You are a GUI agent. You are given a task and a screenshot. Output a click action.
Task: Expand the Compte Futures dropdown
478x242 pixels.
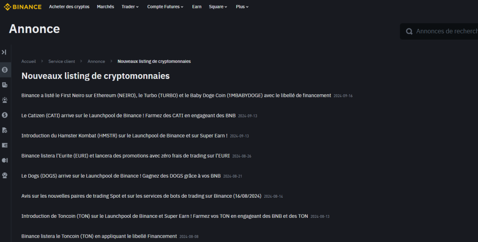[165, 7]
